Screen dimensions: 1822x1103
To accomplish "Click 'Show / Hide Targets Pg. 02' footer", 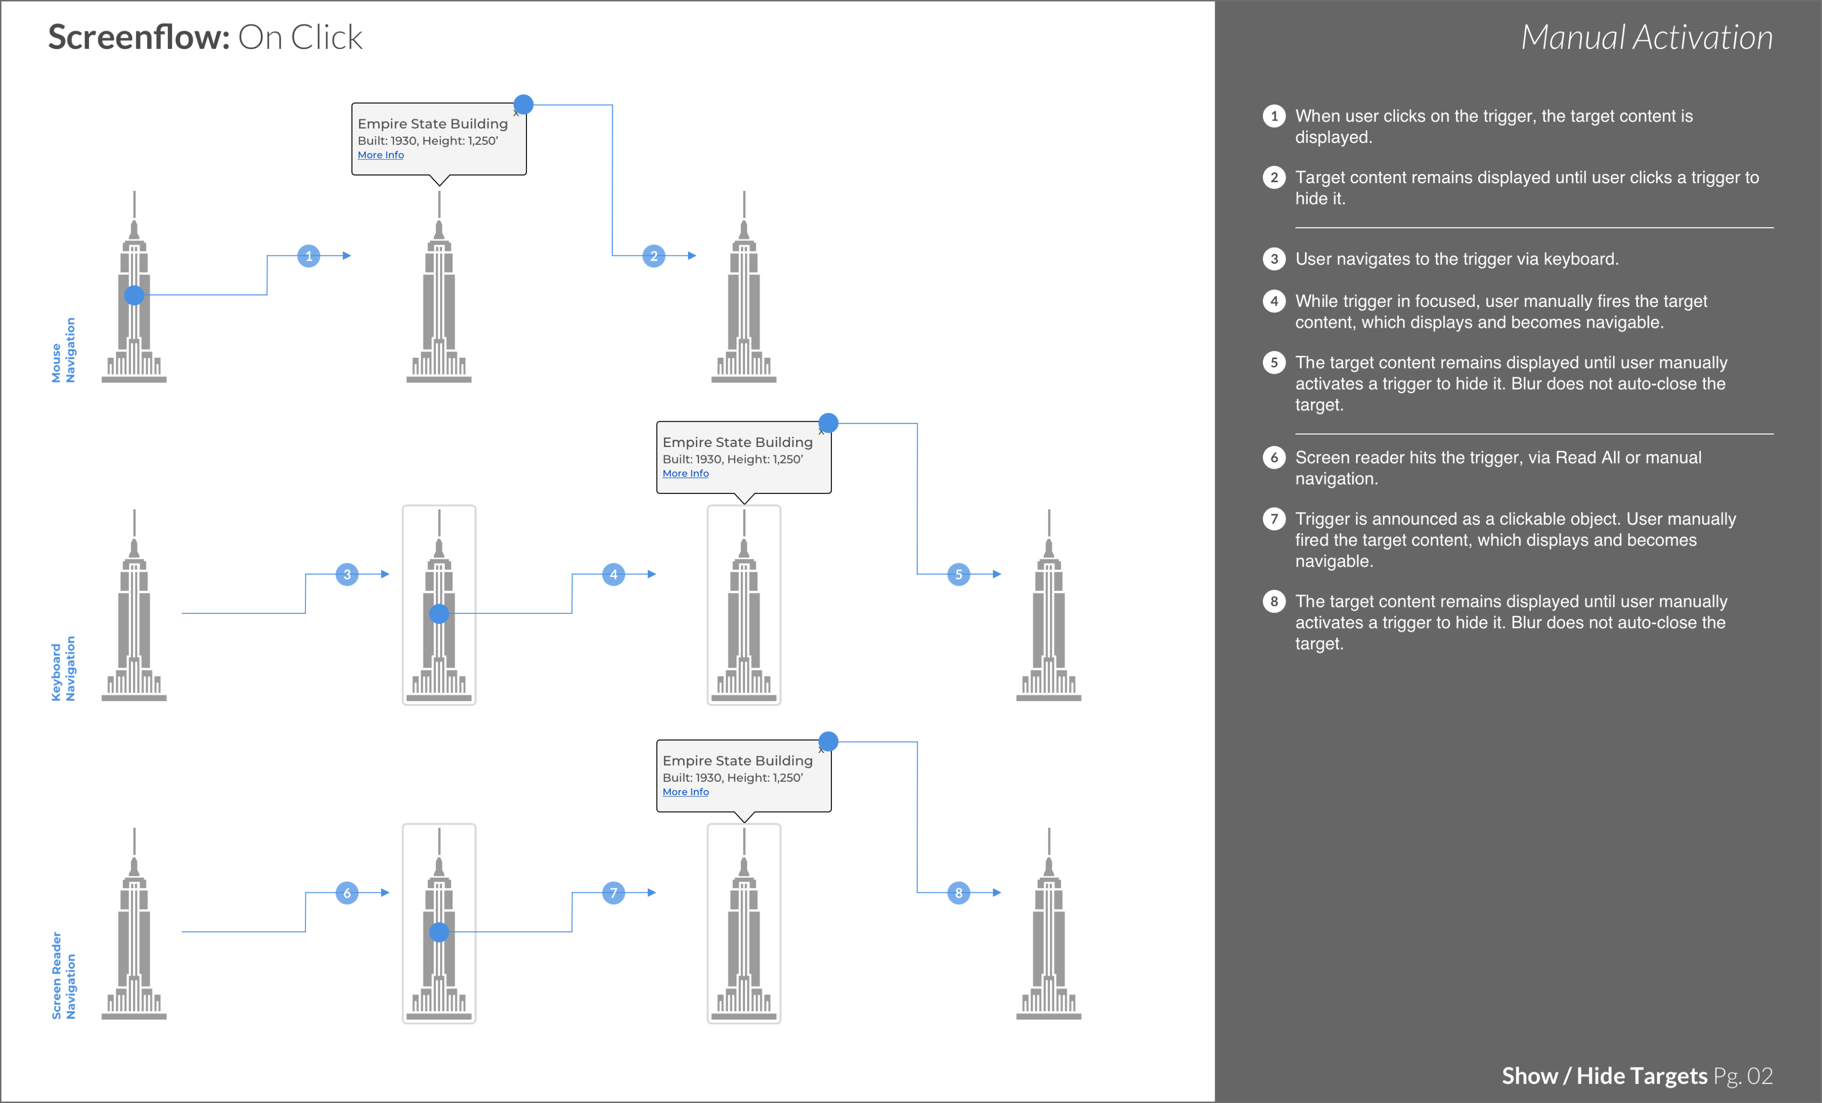I will [x=1637, y=1075].
